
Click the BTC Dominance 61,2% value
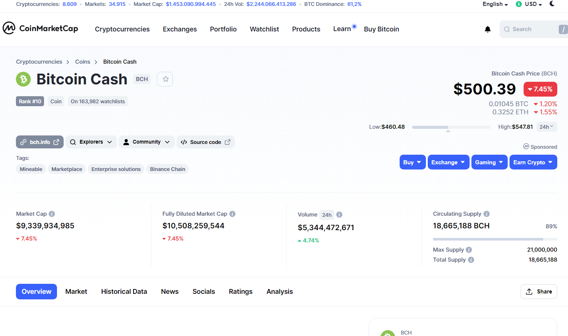[354, 4]
